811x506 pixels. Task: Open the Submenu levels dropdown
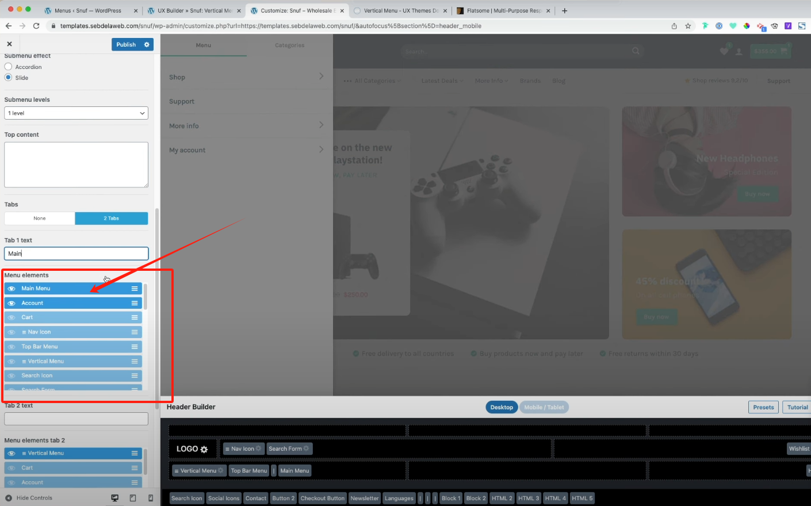(x=76, y=113)
